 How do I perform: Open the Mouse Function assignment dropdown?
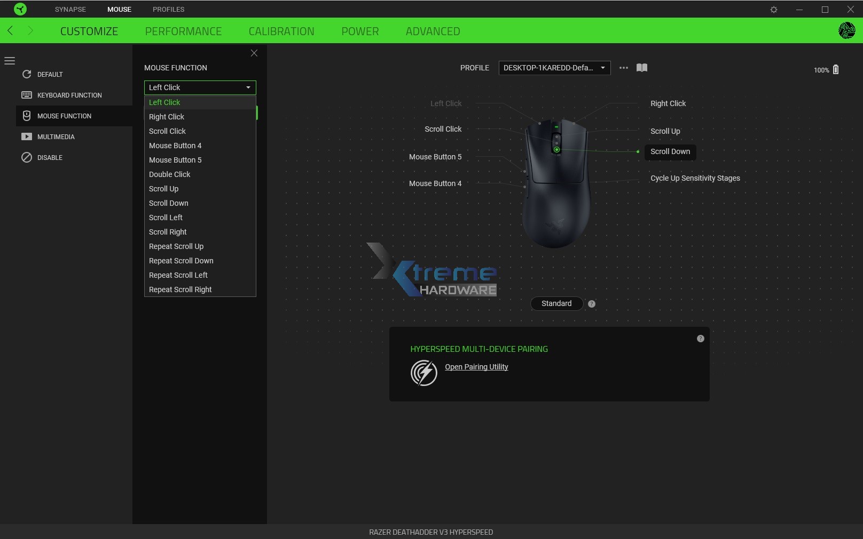click(199, 87)
